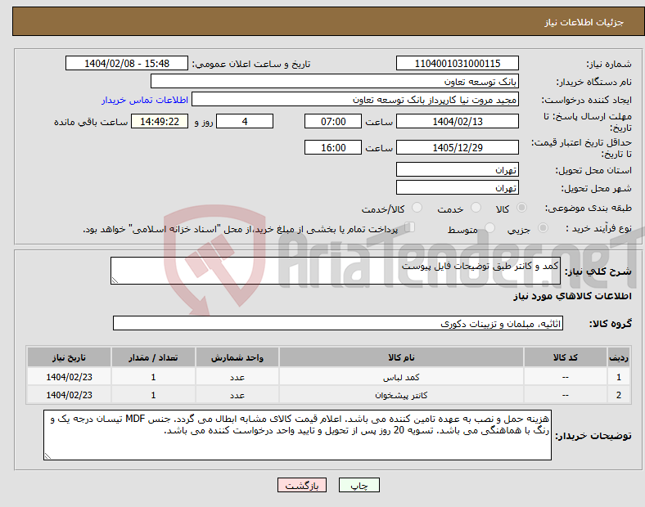Click the unit عدد in کانتر پیشخوان row
The width and height of the screenshot is (645, 507).
[x=237, y=395]
